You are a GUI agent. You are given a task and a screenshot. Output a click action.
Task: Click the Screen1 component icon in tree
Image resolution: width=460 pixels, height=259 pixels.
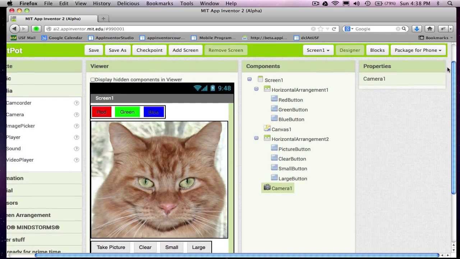coord(261,79)
